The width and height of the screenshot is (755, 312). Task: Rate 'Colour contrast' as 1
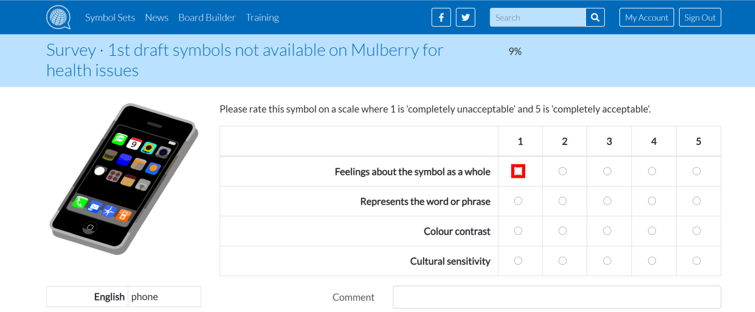click(x=518, y=231)
